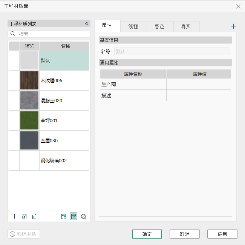Image resolution: width=245 pixels, height=245 pixels.
Task: Click the add material from image icon
Action: pyautogui.click(x=24, y=216)
